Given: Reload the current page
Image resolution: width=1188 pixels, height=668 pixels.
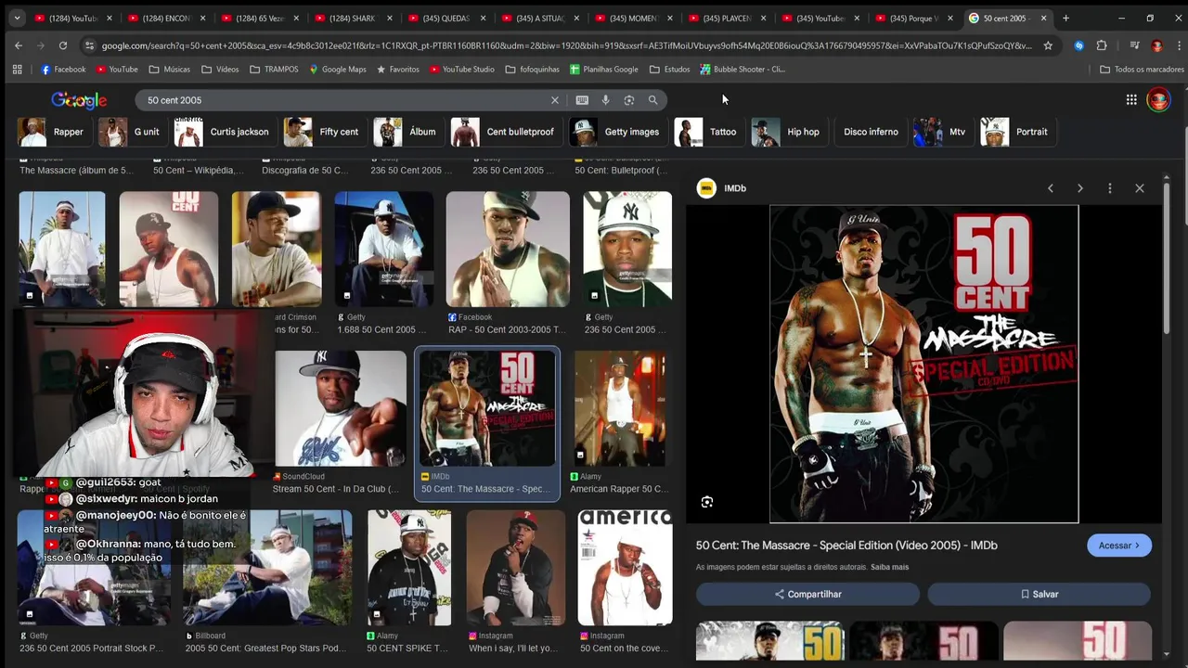Looking at the screenshot, I should pos(63,45).
